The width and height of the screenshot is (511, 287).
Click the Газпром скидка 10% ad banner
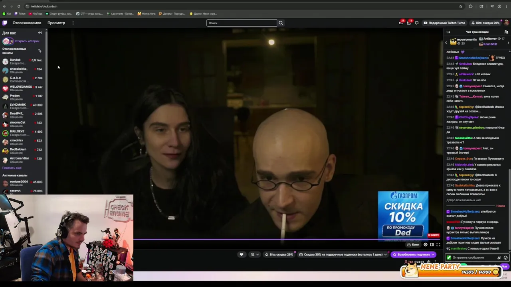(x=403, y=215)
